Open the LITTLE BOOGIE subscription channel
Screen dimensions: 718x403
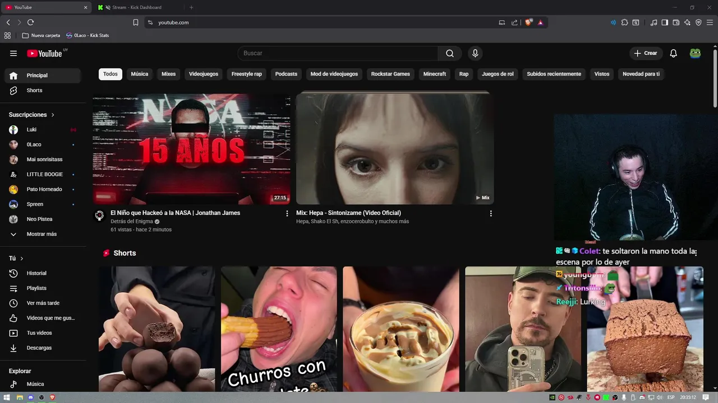(x=43, y=174)
